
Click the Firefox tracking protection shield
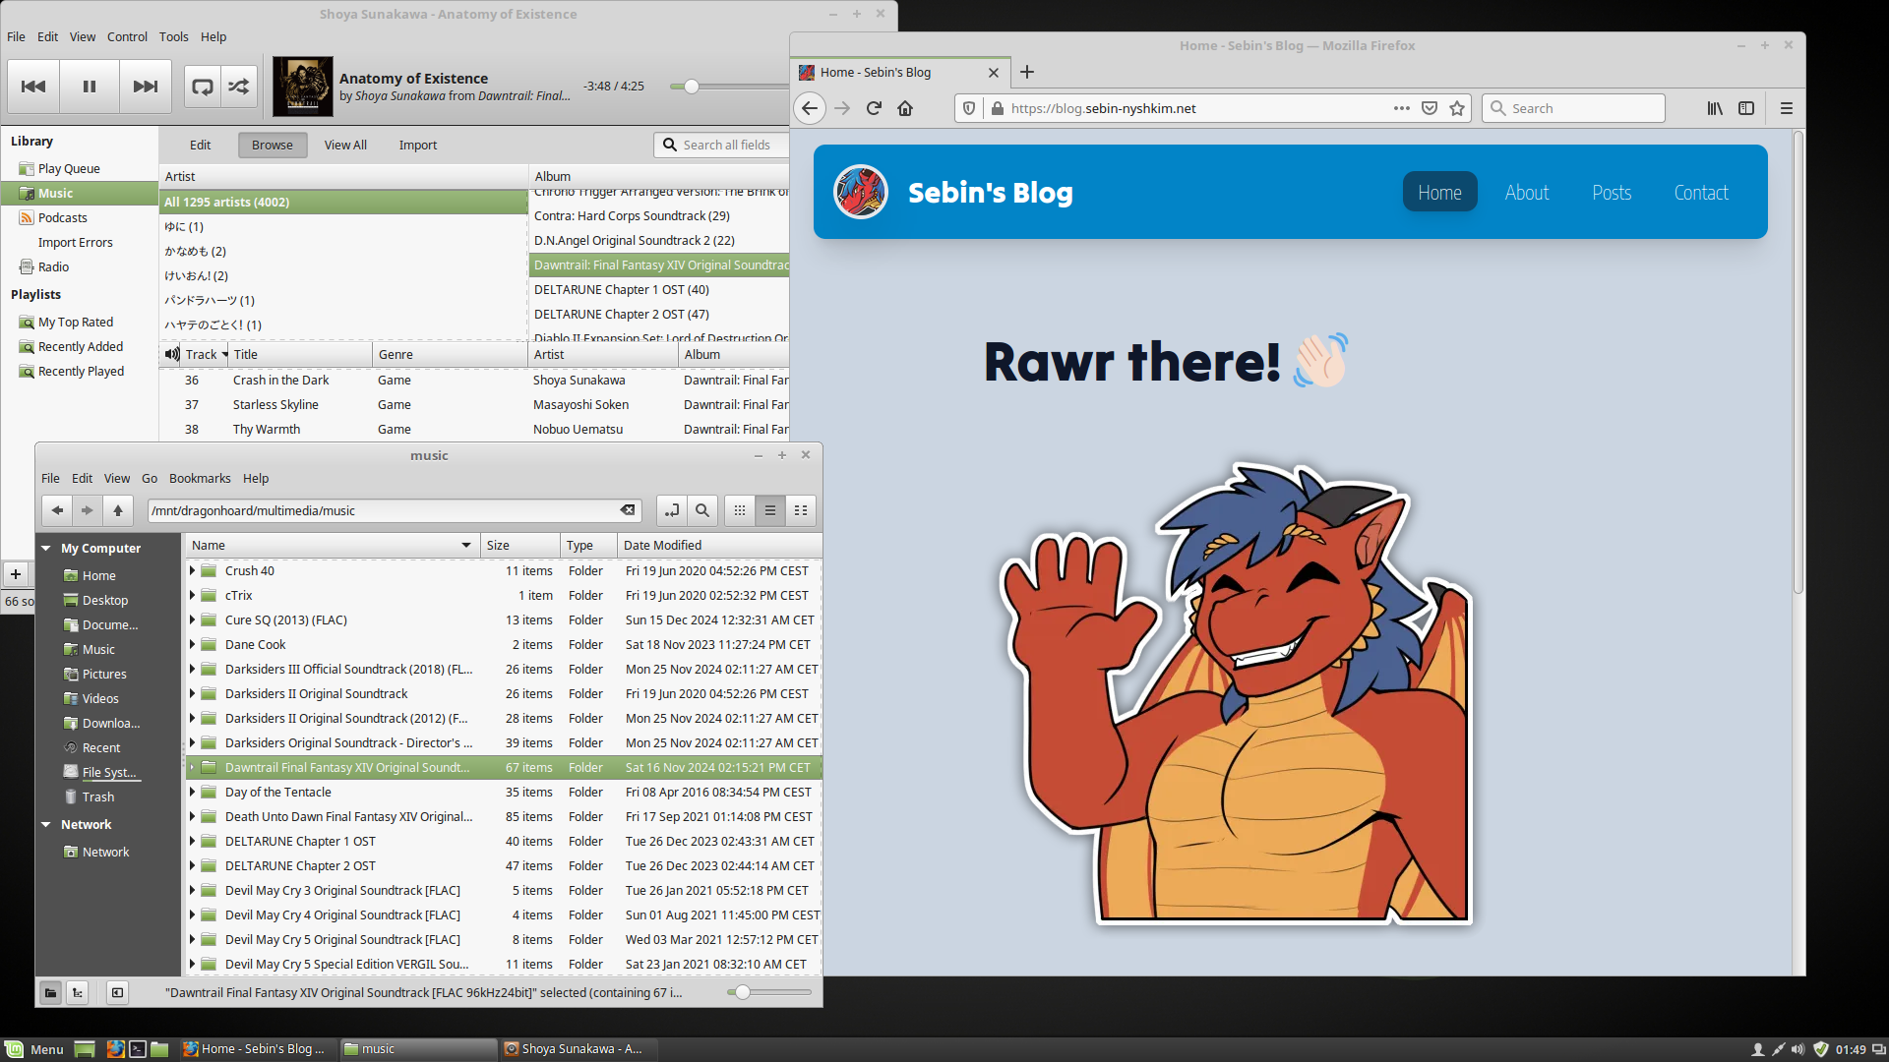(x=969, y=108)
